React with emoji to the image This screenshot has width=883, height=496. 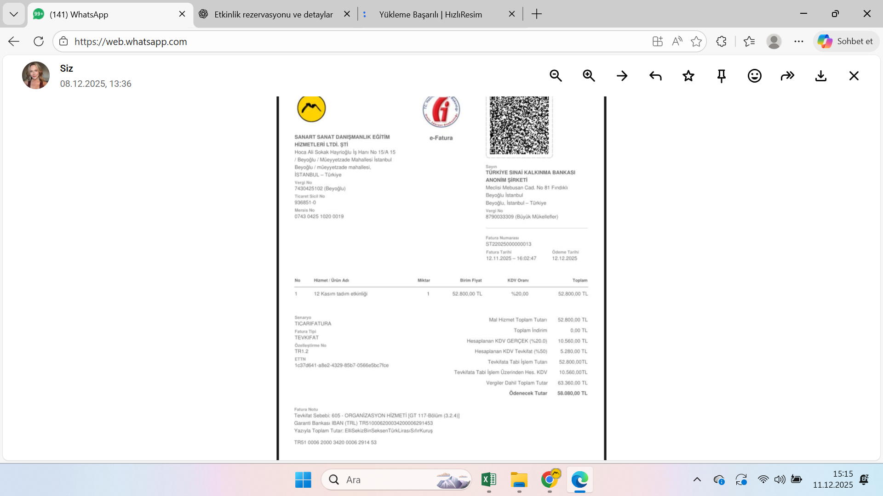[x=755, y=76]
